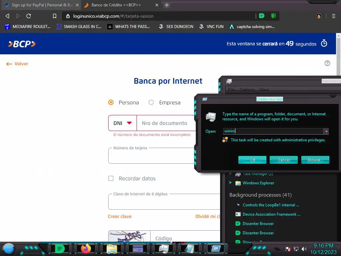This screenshot has width=341, height=256.
Task: Click Cancel in the Create new task dialog
Action: [x=284, y=160]
